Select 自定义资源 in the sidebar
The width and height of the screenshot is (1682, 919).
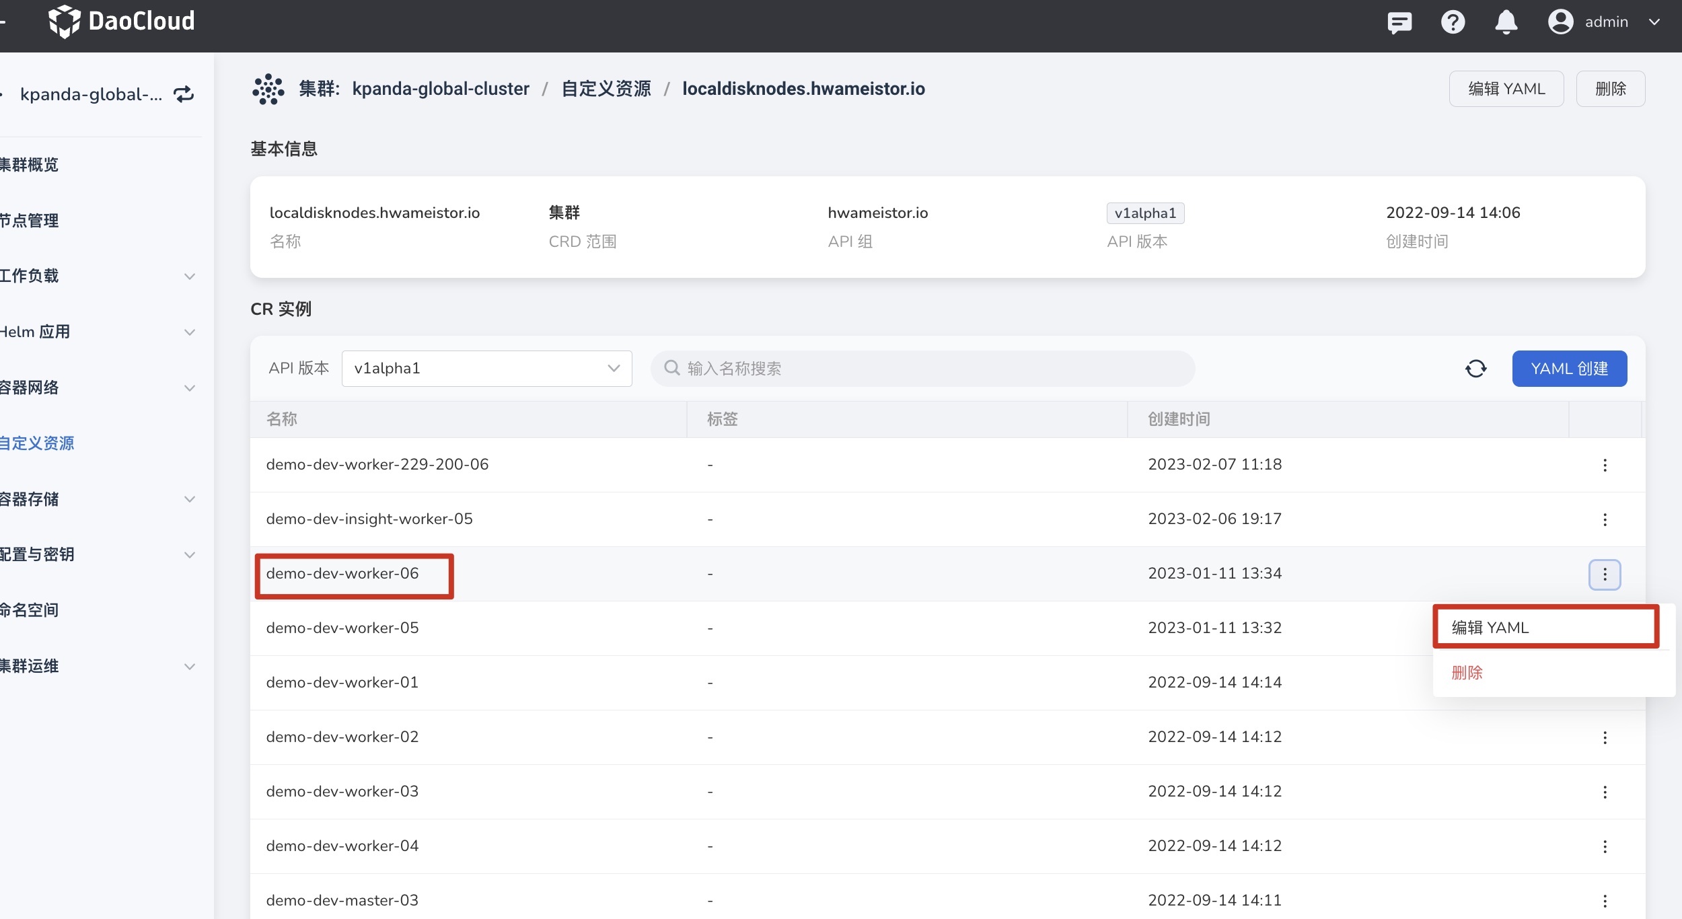(37, 443)
